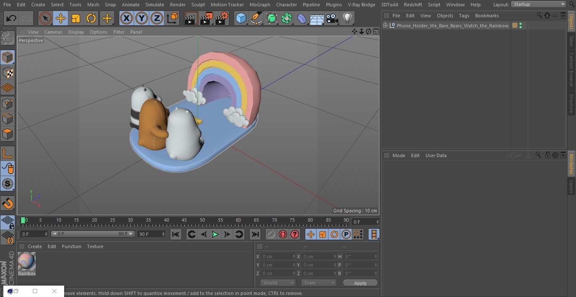Render the active view
Screen dimensions: 576x297
click(x=191, y=19)
